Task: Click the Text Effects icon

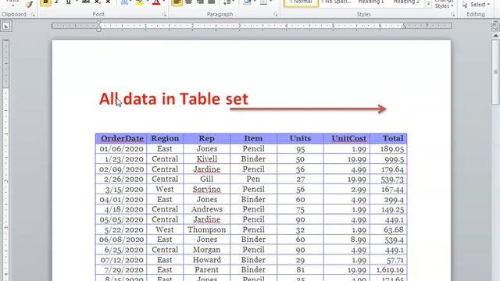Action: click(x=124, y=2)
